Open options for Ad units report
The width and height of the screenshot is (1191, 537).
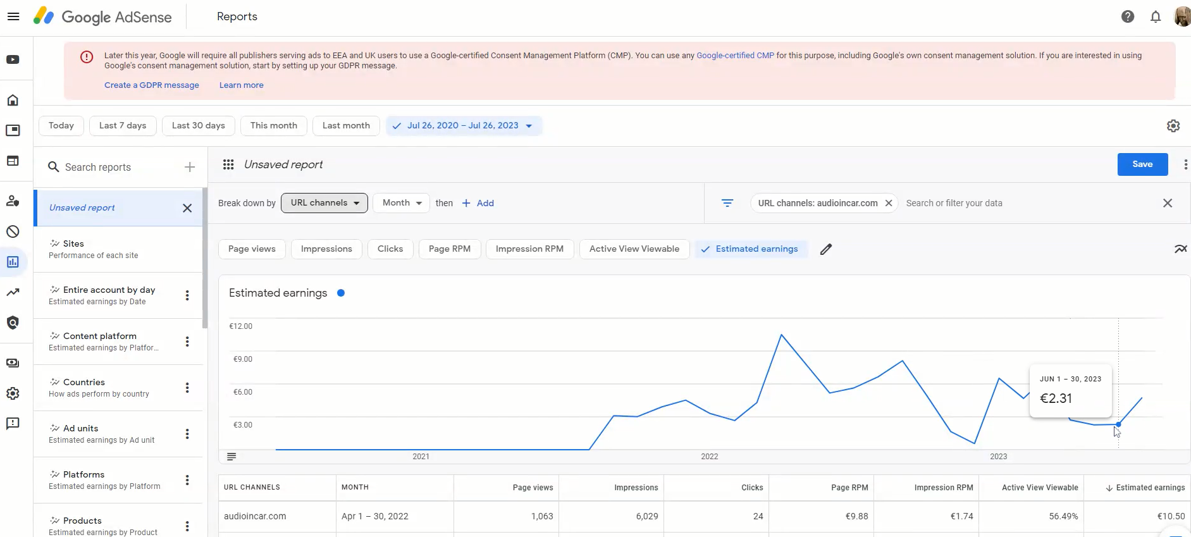187,434
